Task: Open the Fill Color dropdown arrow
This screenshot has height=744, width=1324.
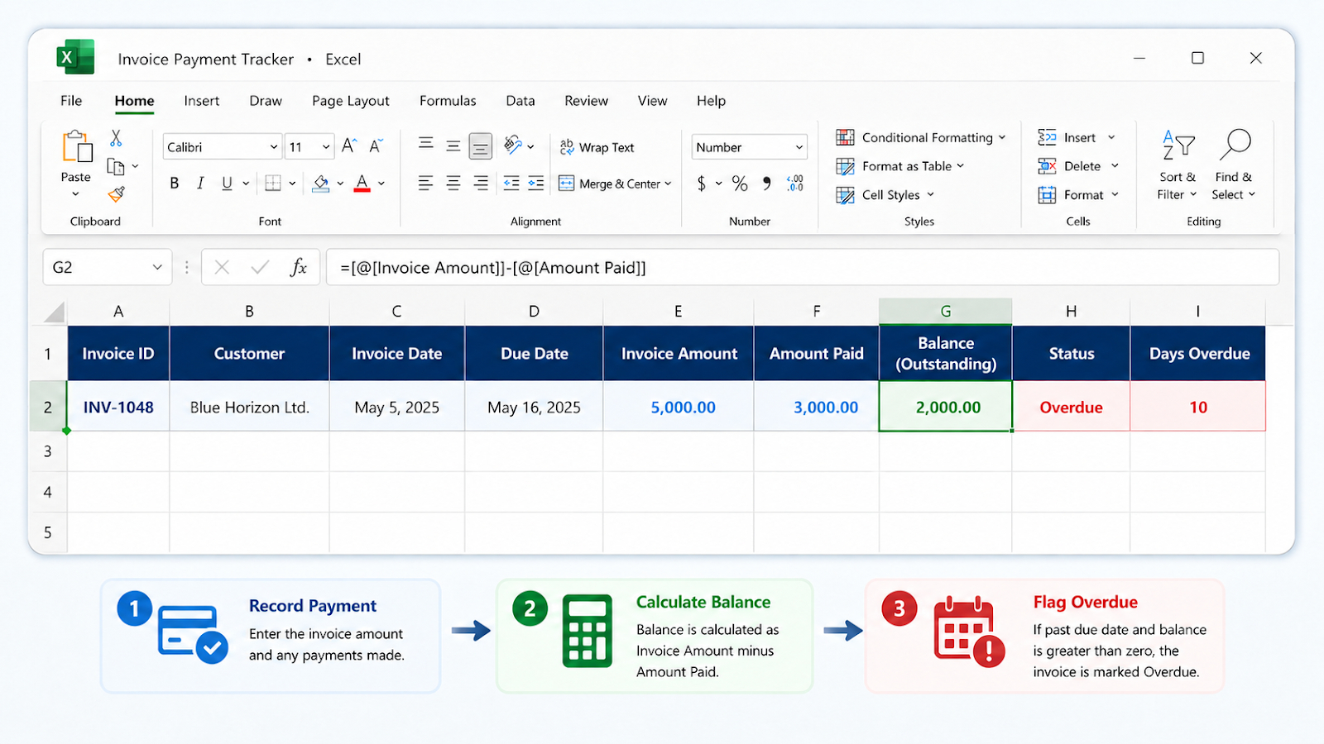Action: click(340, 184)
